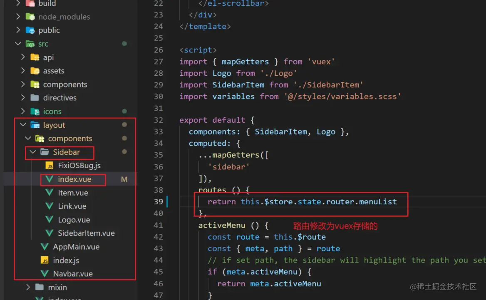Click the public folder globe icon

(30, 30)
